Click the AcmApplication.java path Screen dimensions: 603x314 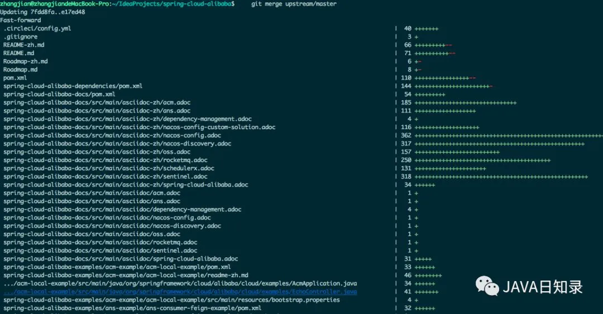coord(180,284)
